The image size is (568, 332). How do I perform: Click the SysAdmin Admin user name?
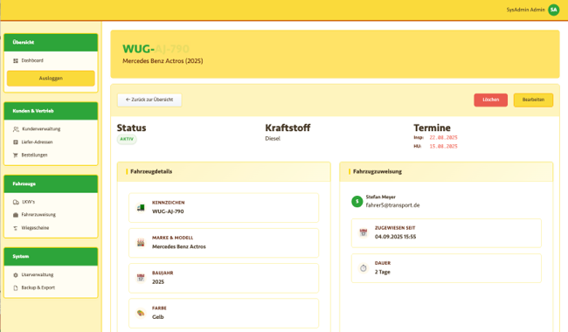(525, 10)
